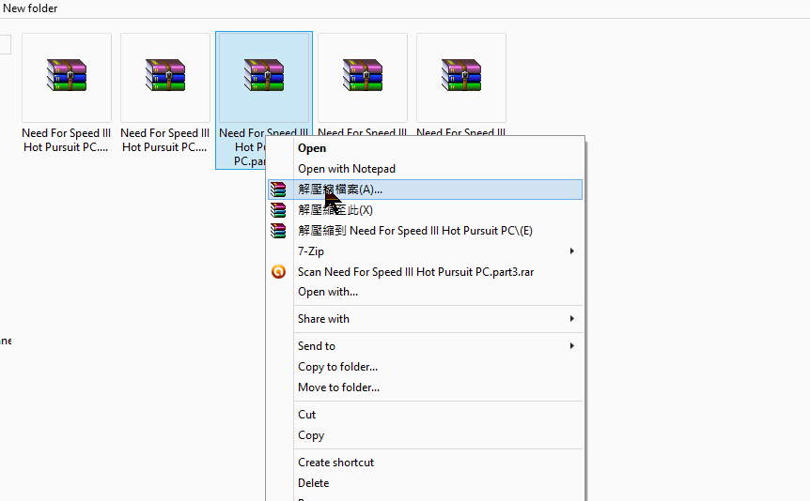This screenshot has width=810, height=501.
Task: Expand the 7-Zip submenu arrow
Action: pyautogui.click(x=572, y=251)
